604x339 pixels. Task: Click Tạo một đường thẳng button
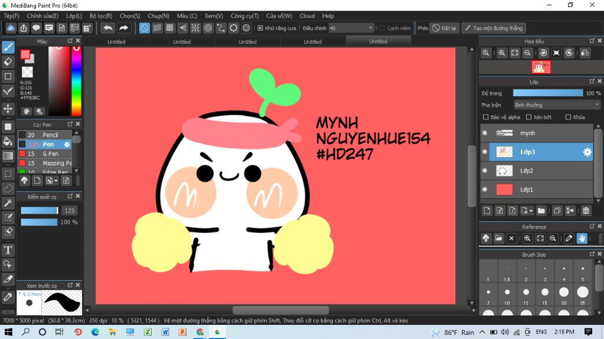pos(494,28)
